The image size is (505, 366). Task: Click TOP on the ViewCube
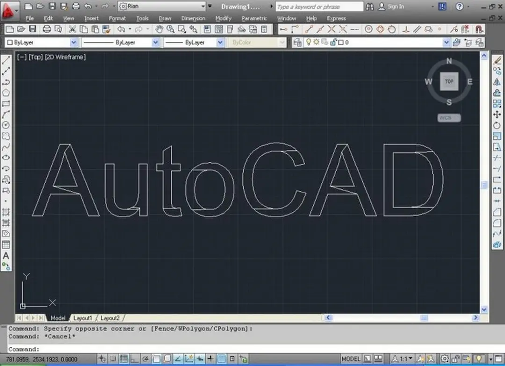[x=449, y=81]
